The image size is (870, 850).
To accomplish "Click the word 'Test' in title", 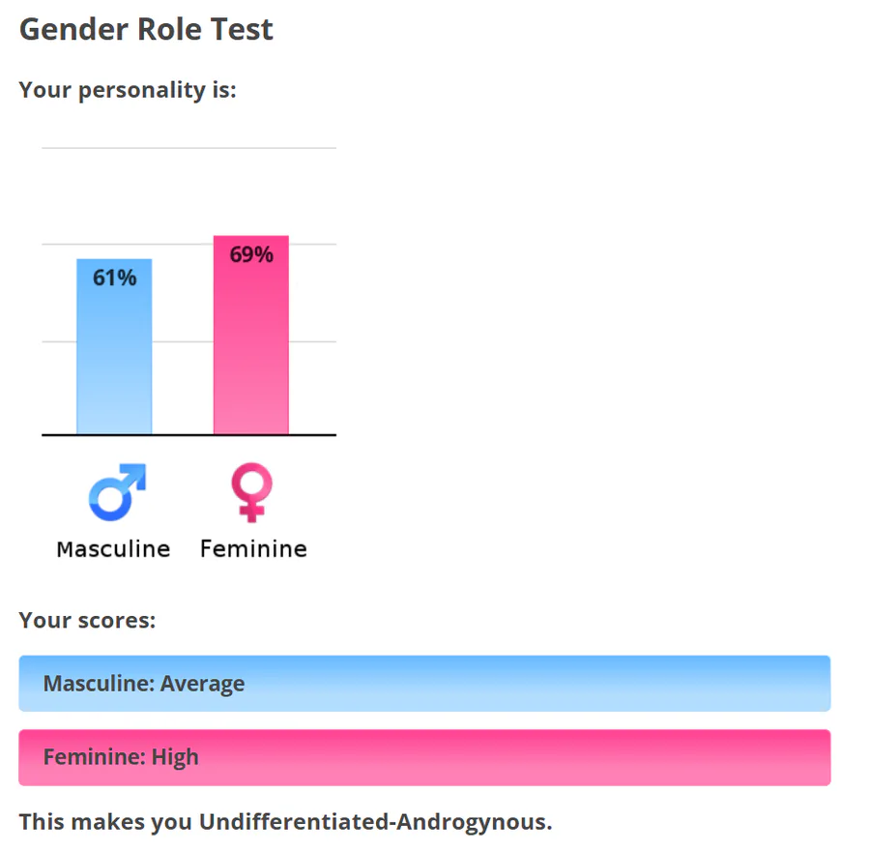I will (242, 29).
